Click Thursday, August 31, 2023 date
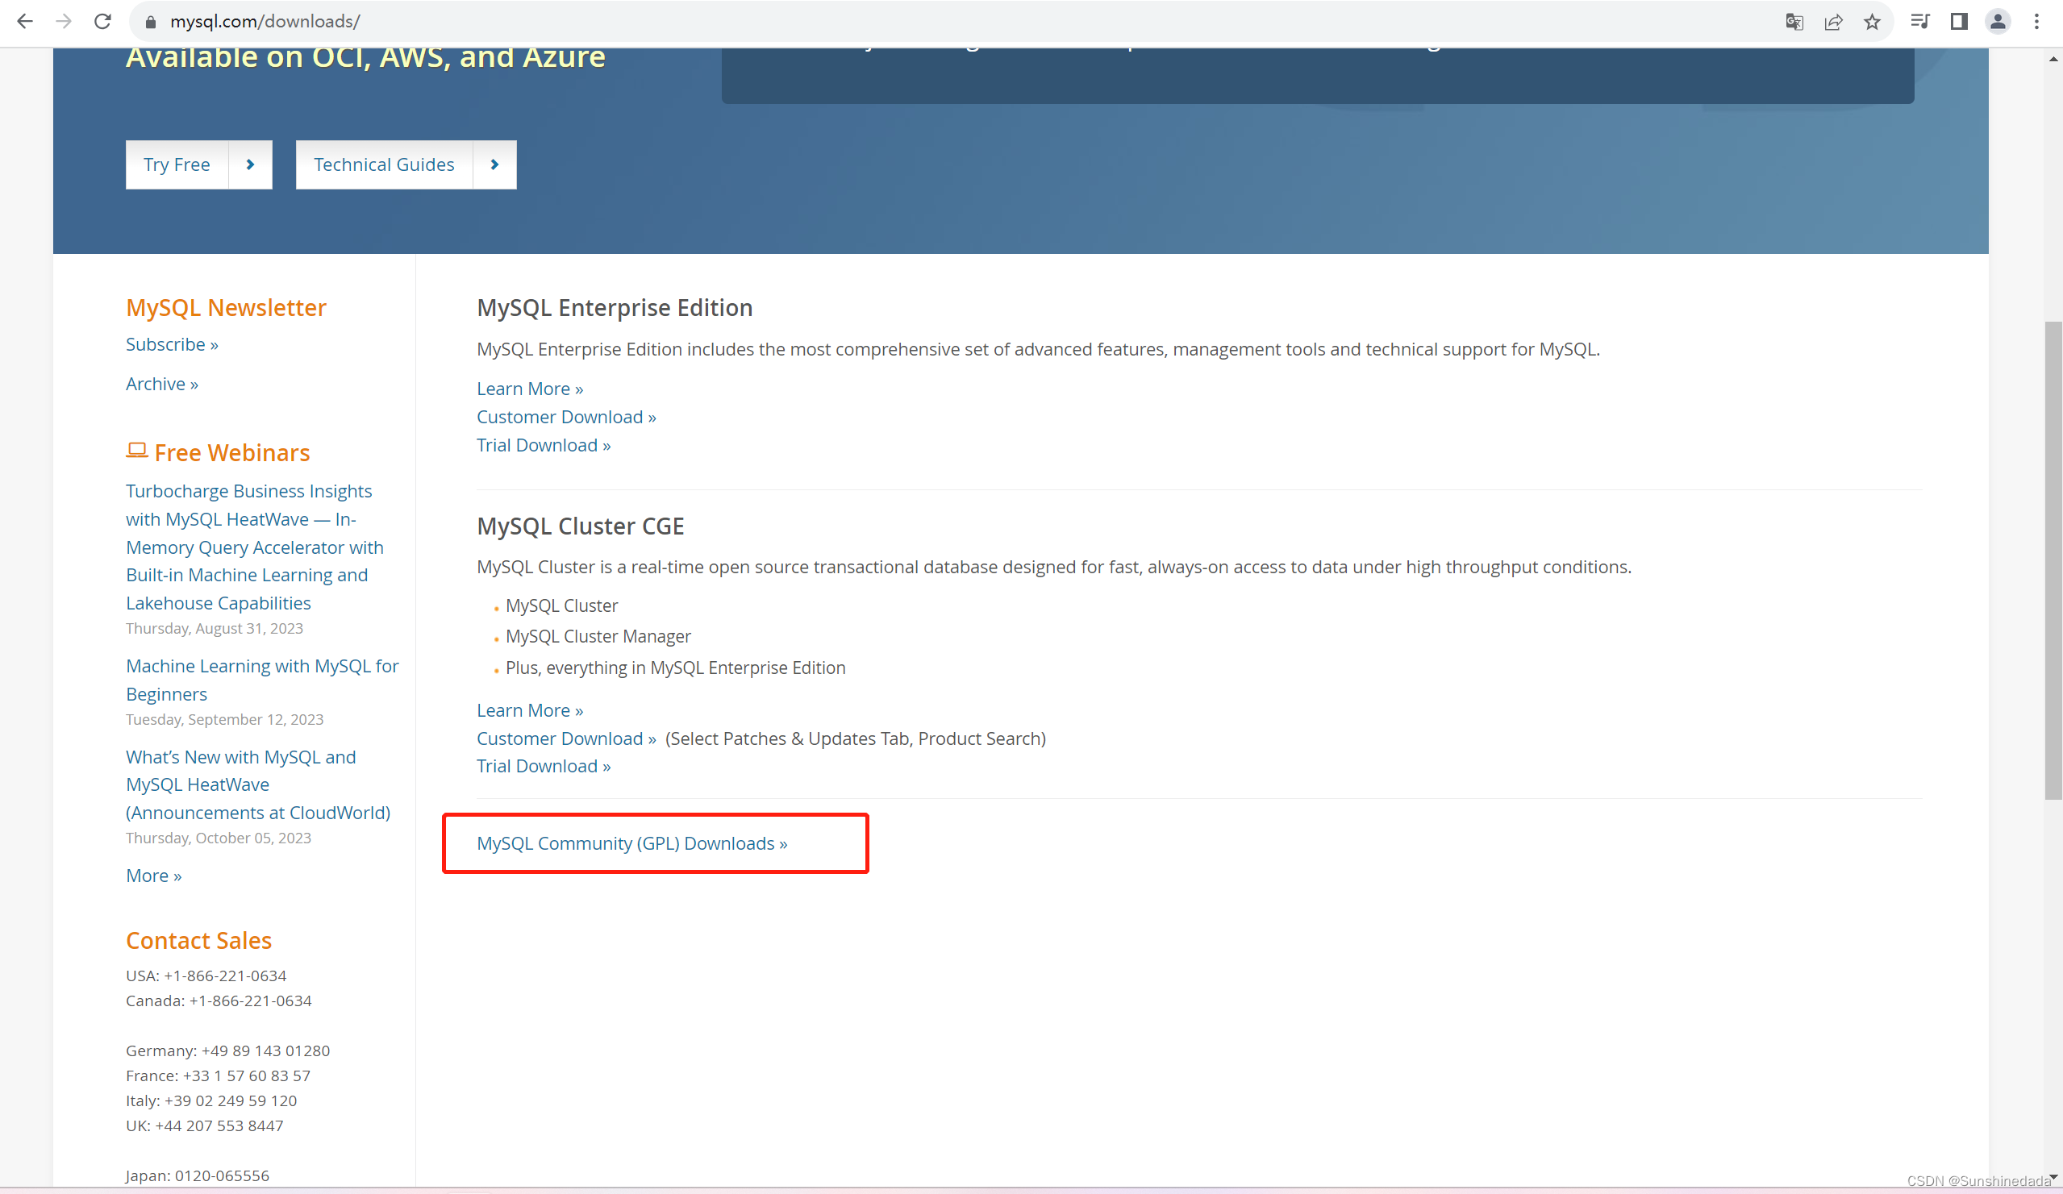This screenshot has width=2063, height=1194. coord(215,629)
